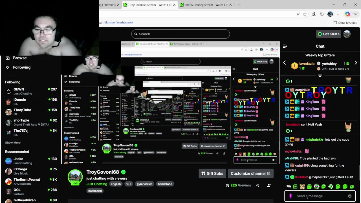Click the Edge read aloud icon
Screen dimensions: 361x203
point(298,14)
